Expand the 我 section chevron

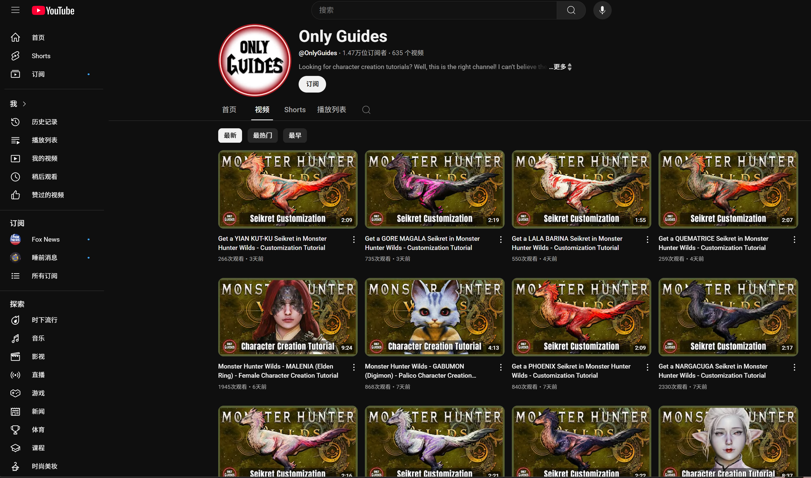pos(24,104)
